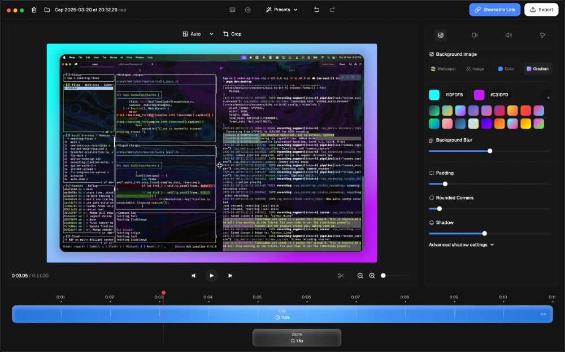Click the gradient angle dial knob

click(546, 95)
